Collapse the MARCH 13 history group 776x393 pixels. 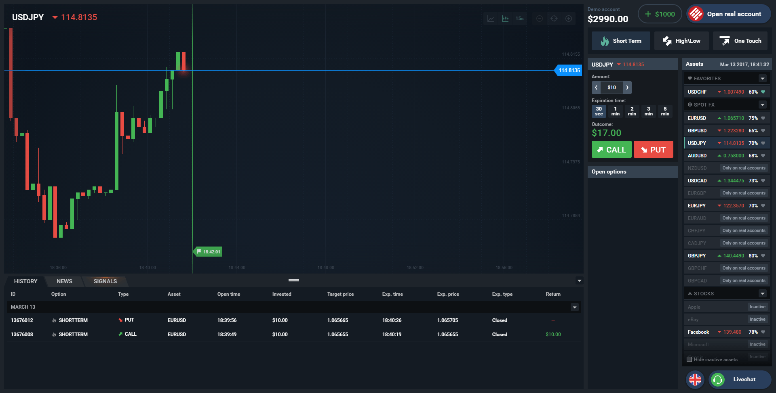click(x=574, y=307)
